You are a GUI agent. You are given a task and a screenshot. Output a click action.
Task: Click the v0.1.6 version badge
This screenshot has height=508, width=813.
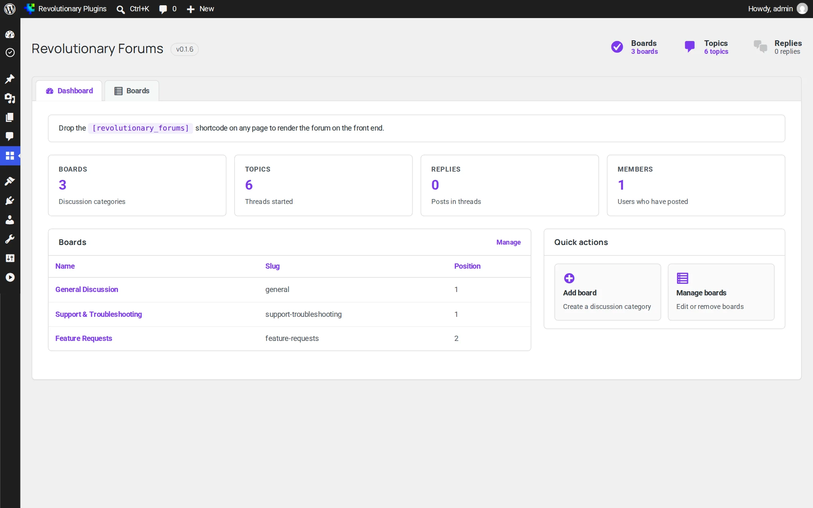[184, 49]
